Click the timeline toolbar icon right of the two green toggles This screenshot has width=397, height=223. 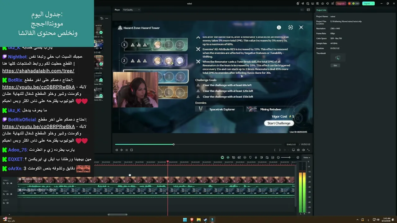click(x=234, y=157)
